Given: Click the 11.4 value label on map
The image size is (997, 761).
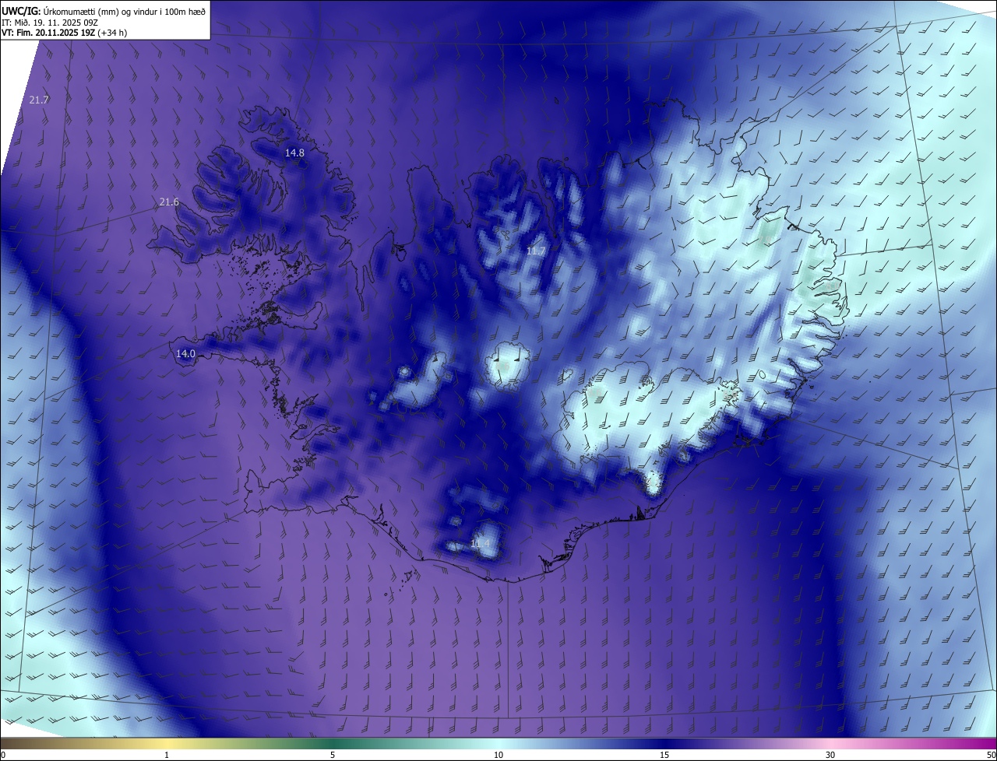Looking at the screenshot, I should pyautogui.click(x=481, y=544).
